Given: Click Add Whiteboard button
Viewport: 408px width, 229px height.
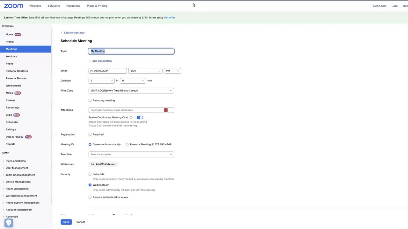Looking at the screenshot, I should (103, 164).
